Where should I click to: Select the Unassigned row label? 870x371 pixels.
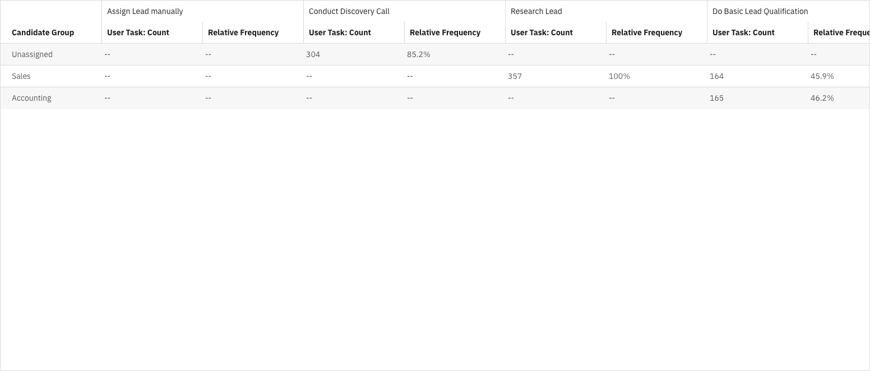[32, 54]
